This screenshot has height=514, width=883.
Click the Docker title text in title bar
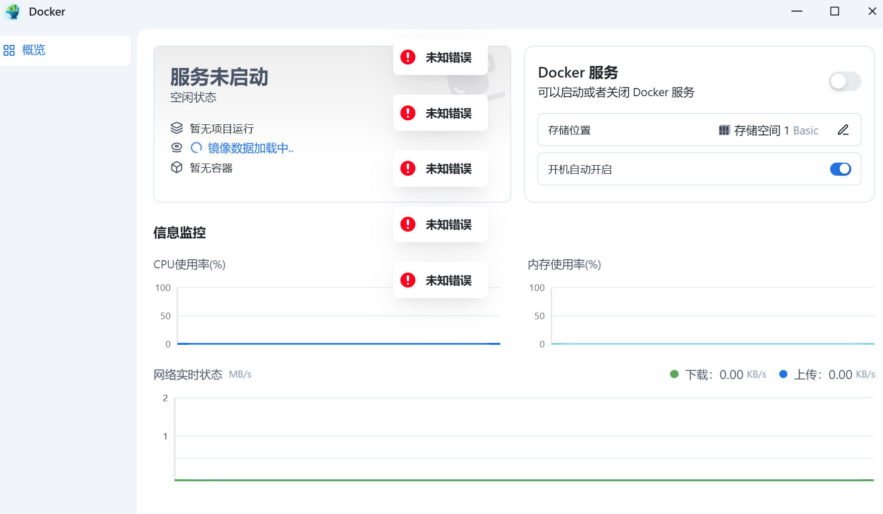tap(47, 12)
